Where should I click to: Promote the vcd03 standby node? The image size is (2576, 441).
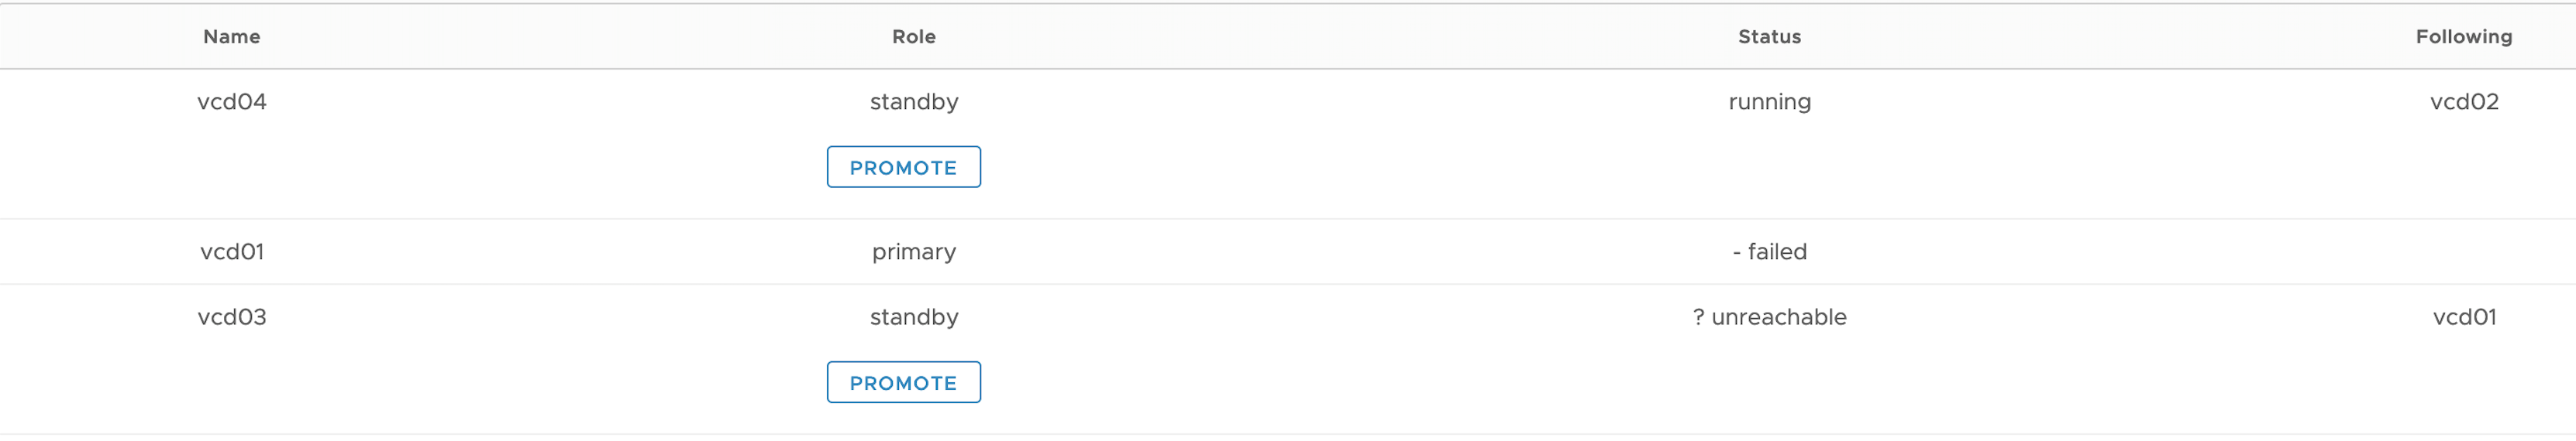point(903,383)
